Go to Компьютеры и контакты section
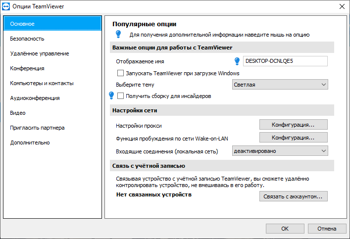This screenshot has height=239, width=350. click(x=42, y=83)
